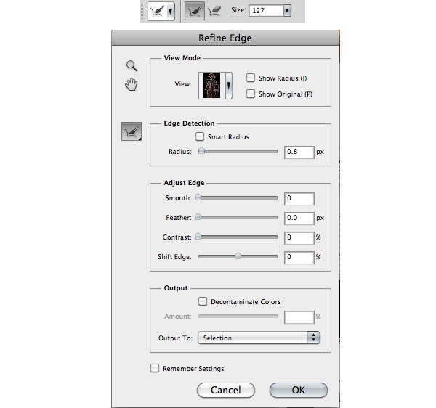
Task: Click the Shift Edge percent field
Action: tap(299, 258)
